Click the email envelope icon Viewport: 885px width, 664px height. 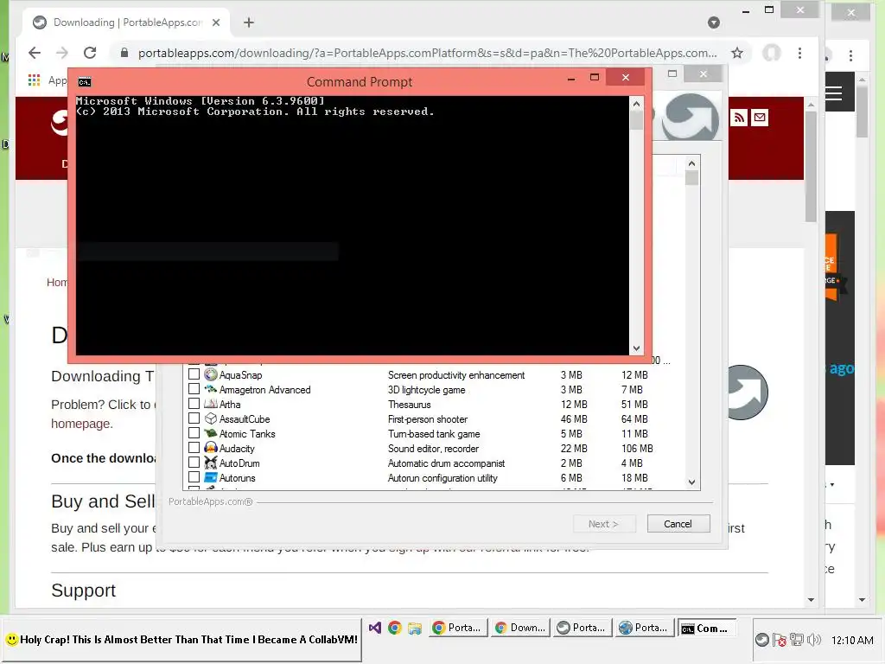point(760,118)
